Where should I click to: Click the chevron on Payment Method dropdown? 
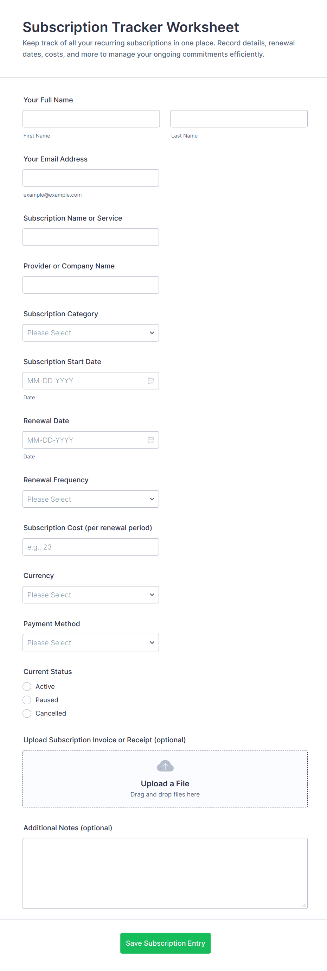152,642
